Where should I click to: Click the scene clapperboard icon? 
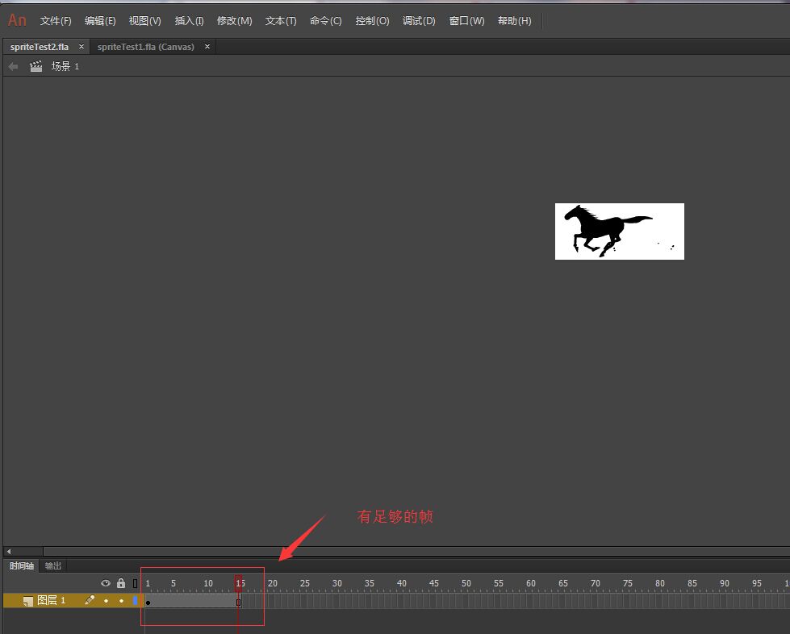[36, 66]
